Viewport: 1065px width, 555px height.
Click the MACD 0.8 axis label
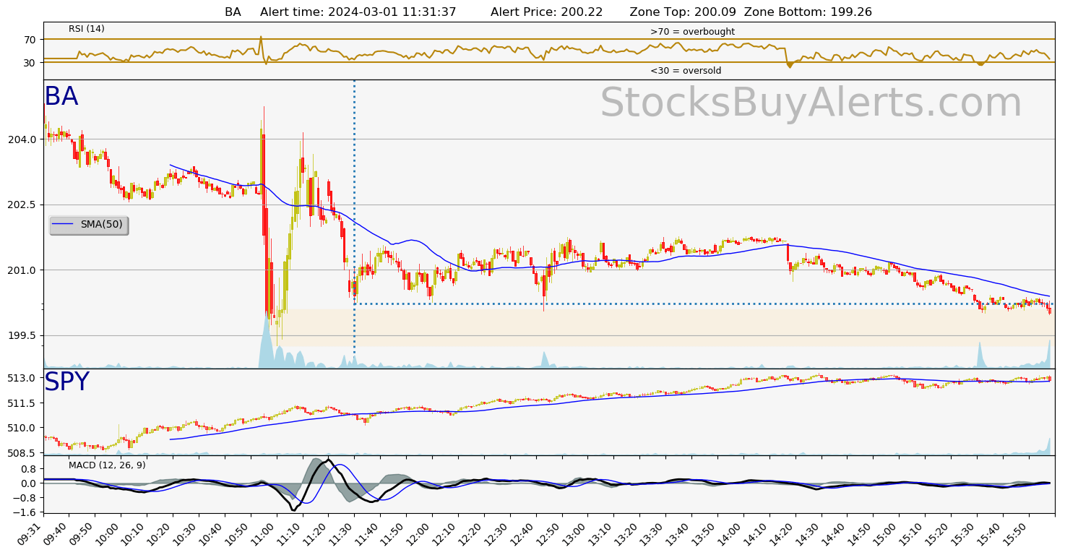(x=28, y=469)
